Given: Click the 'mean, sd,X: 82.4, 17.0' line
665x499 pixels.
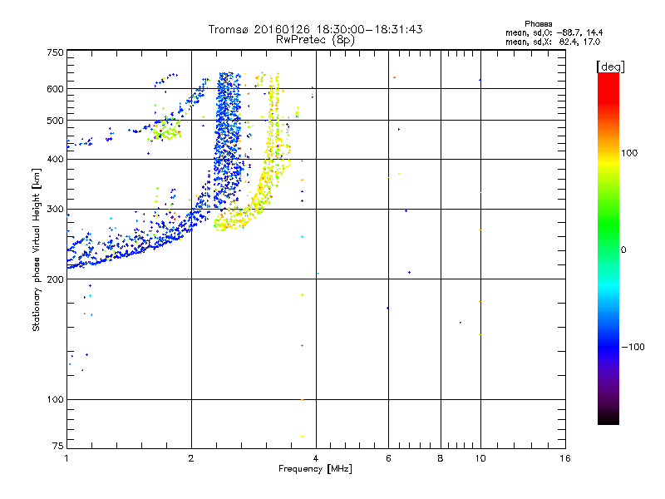Looking at the screenshot, I should point(553,42).
